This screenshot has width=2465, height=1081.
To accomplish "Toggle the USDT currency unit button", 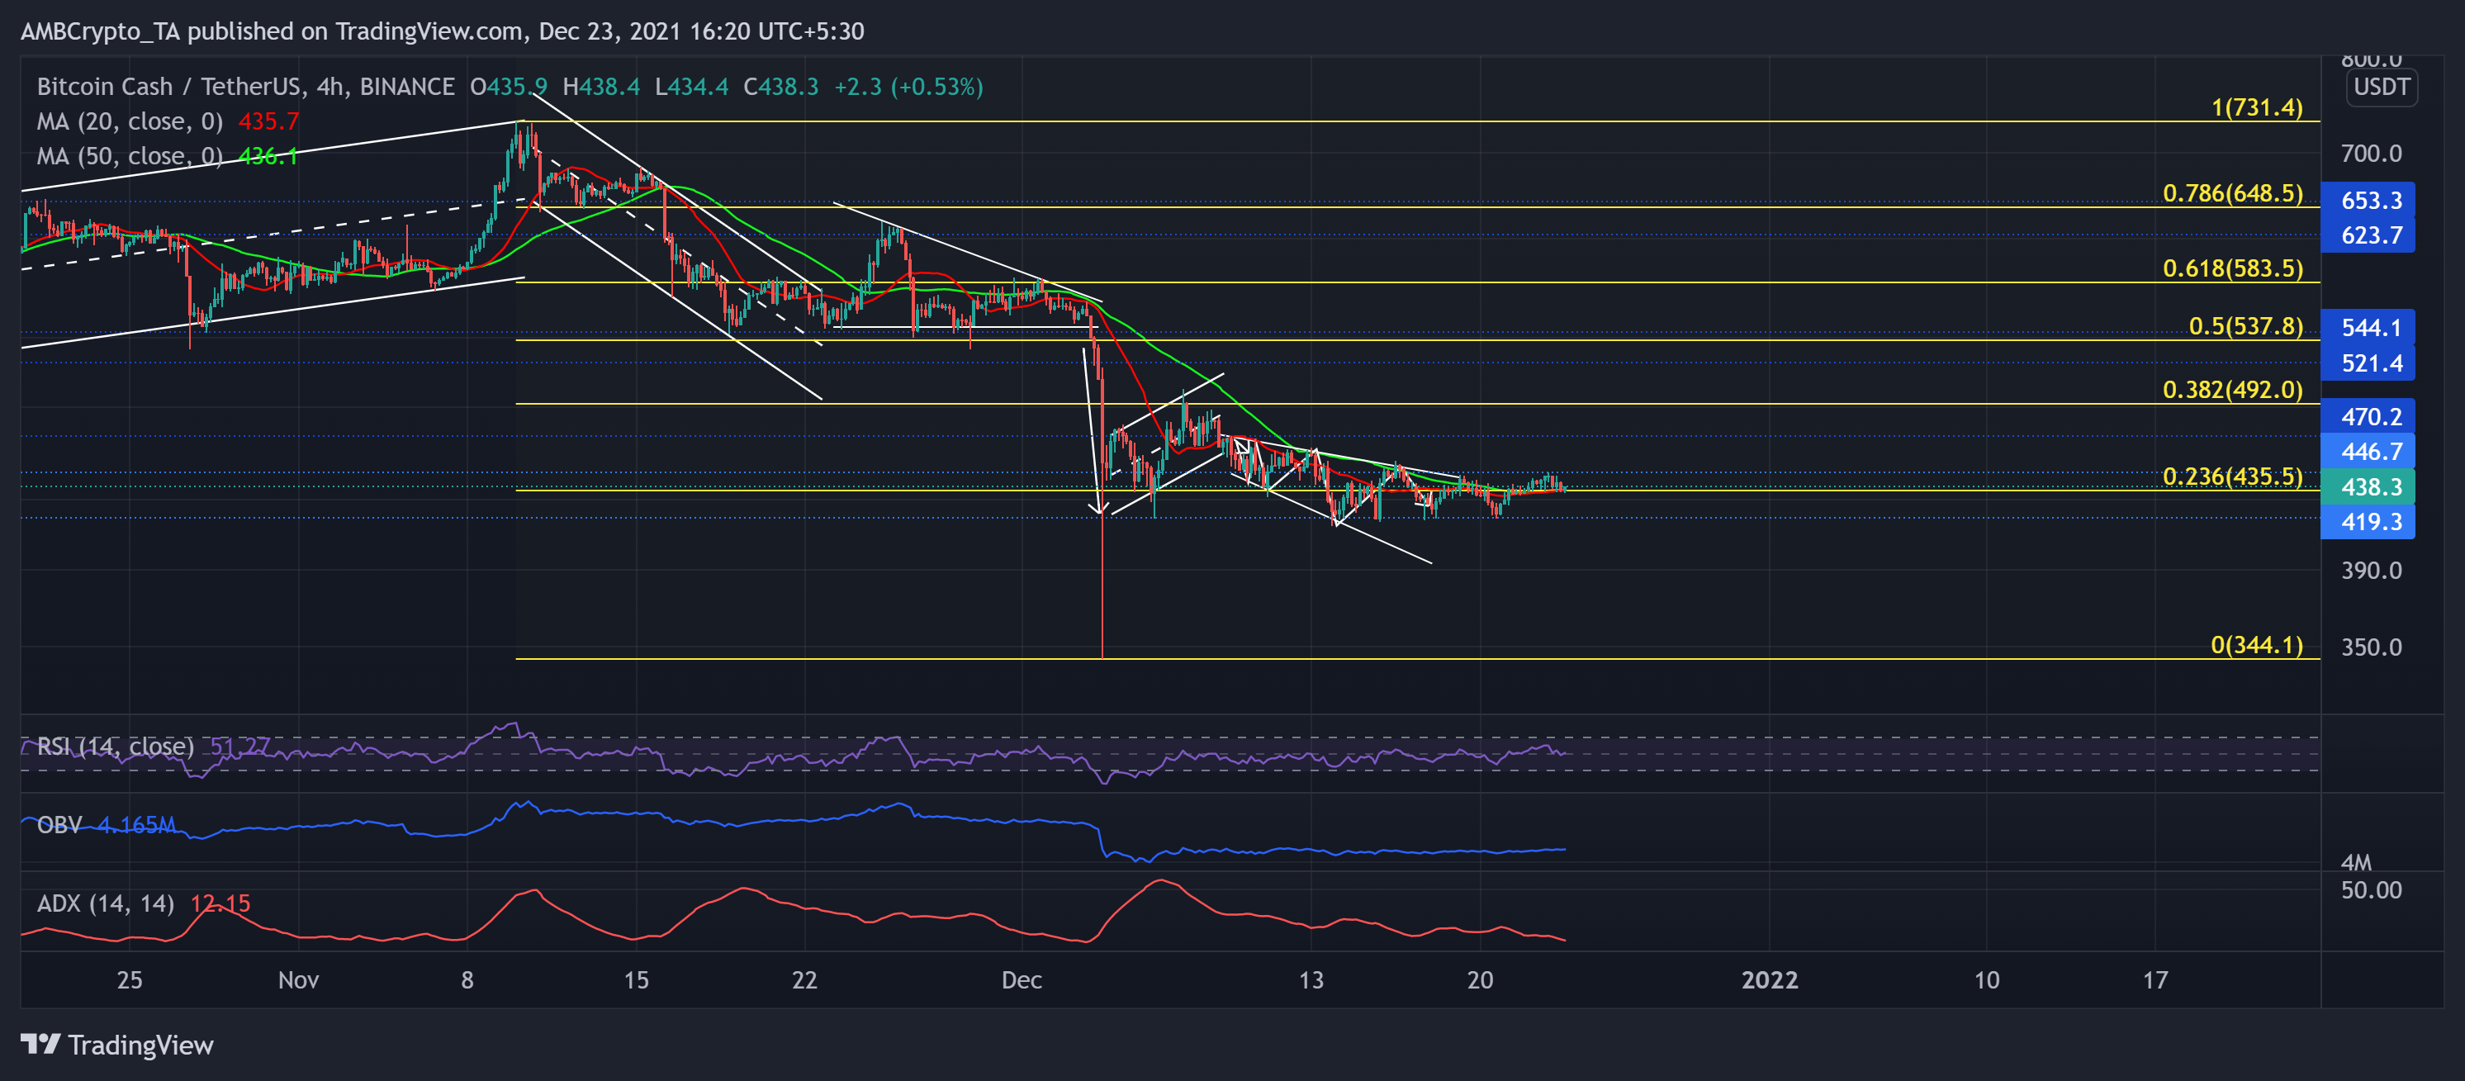I will click(2382, 87).
